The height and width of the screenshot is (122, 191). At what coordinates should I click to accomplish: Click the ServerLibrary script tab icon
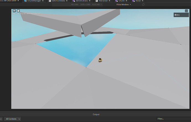click(74, 1)
